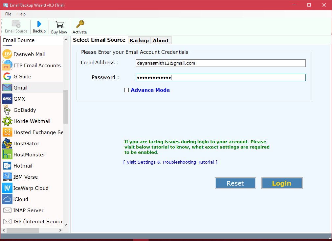332x241 pixels.
Task: Click the Reset button
Action: click(x=235, y=183)
